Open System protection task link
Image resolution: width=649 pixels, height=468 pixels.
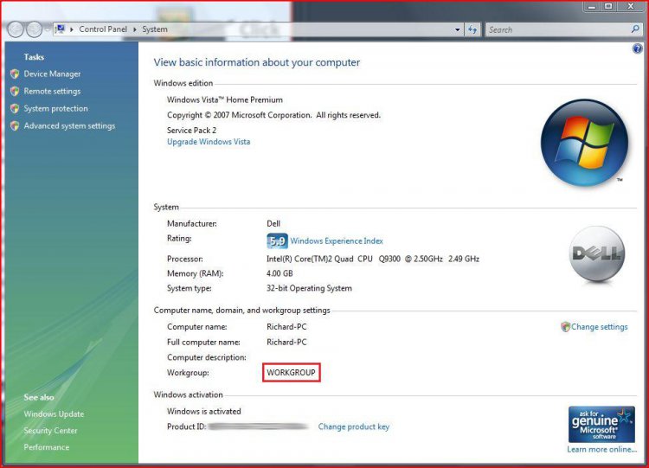point(55,108)
